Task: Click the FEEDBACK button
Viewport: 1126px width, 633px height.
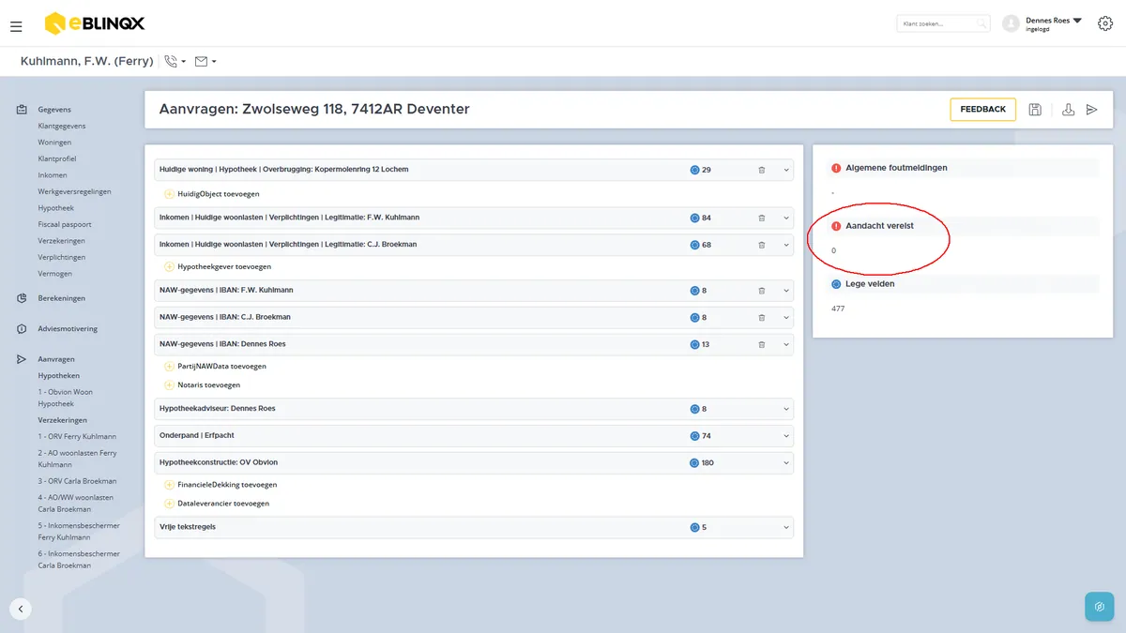Action: click(x=982, y=110)
